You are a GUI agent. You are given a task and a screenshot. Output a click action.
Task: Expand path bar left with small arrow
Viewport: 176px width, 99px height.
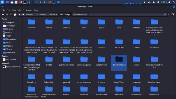point(19,15)
